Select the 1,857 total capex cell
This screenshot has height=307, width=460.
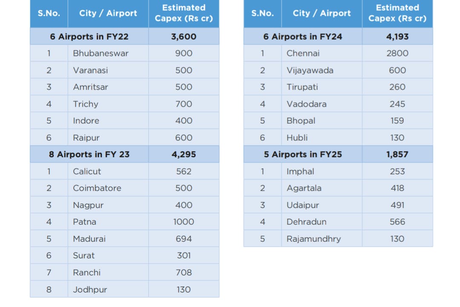tap(397, 154)
